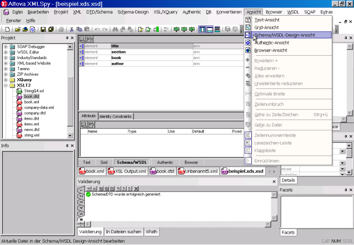Choose Browser-Ansicht menu entry
354x245 pixels.
pyautogui.click(x=288, y=50)
